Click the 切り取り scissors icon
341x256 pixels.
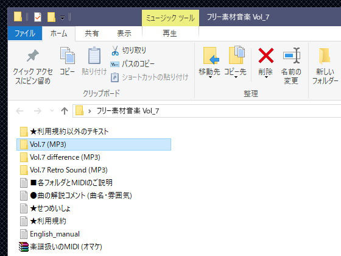coord(115,51)
